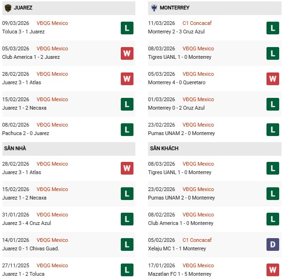282x280 pixels.
Task: Select the SÂN KHÁCH section header
Action: pyautogui.click(x=164, y=148)
